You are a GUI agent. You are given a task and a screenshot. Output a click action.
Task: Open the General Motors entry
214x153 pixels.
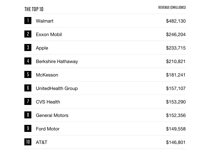point(52,115)
